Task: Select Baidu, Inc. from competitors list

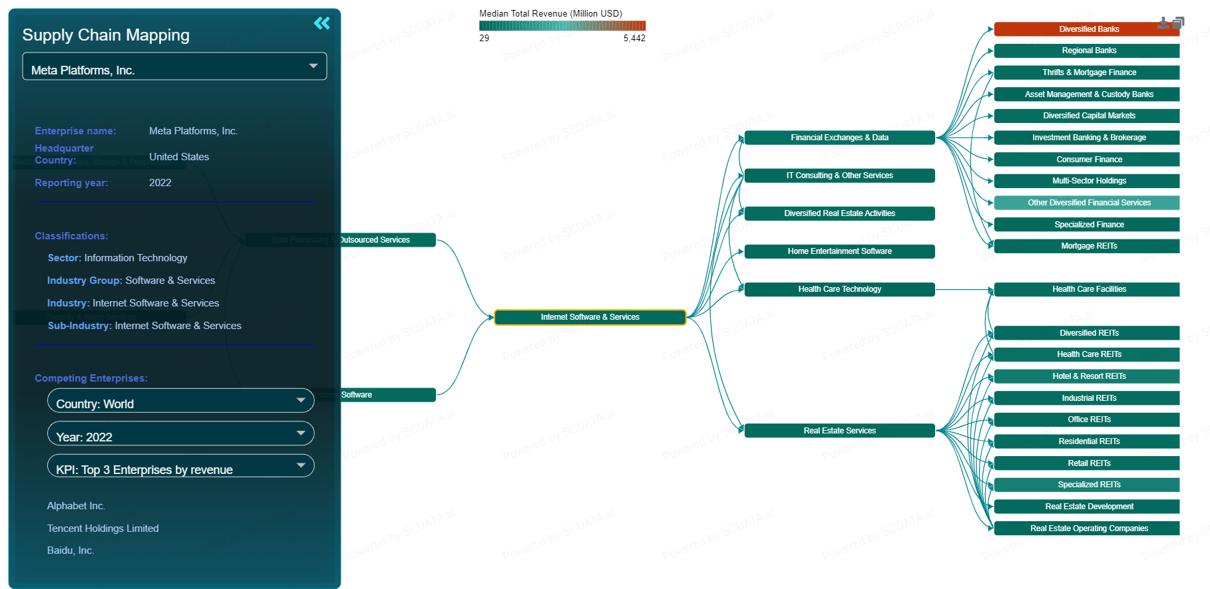Action: click(x=70, y=550)
